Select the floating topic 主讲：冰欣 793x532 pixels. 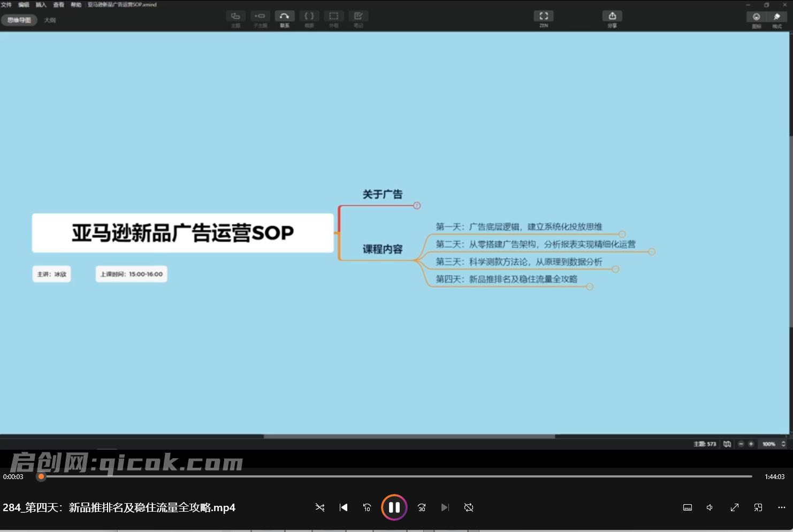click(51, 274)
